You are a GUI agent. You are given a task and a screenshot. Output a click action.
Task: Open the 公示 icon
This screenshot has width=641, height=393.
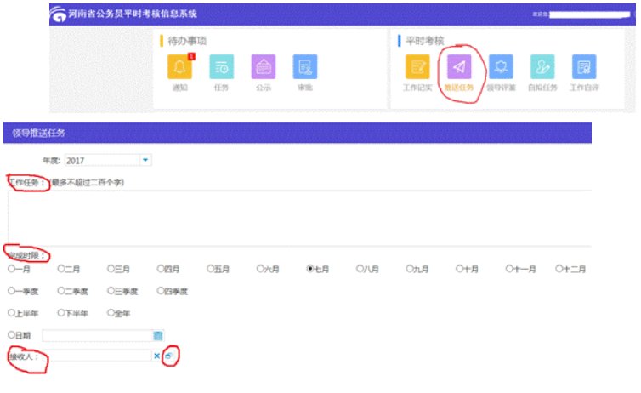pos(264,66)
